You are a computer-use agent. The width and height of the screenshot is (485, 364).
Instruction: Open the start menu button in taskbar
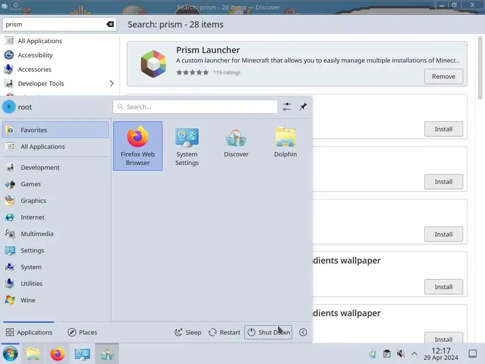(x=10, y=354)
